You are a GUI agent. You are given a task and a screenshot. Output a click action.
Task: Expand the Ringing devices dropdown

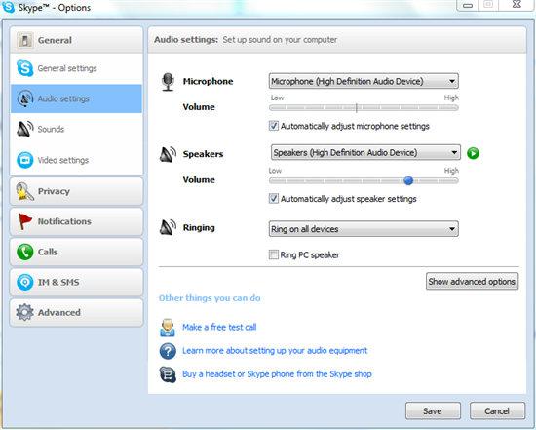point(364,229)
